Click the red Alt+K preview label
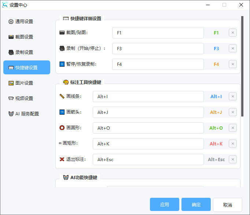 [216, 144]
